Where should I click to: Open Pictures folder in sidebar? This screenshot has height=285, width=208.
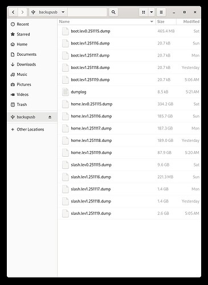click(x=32, y=84)
